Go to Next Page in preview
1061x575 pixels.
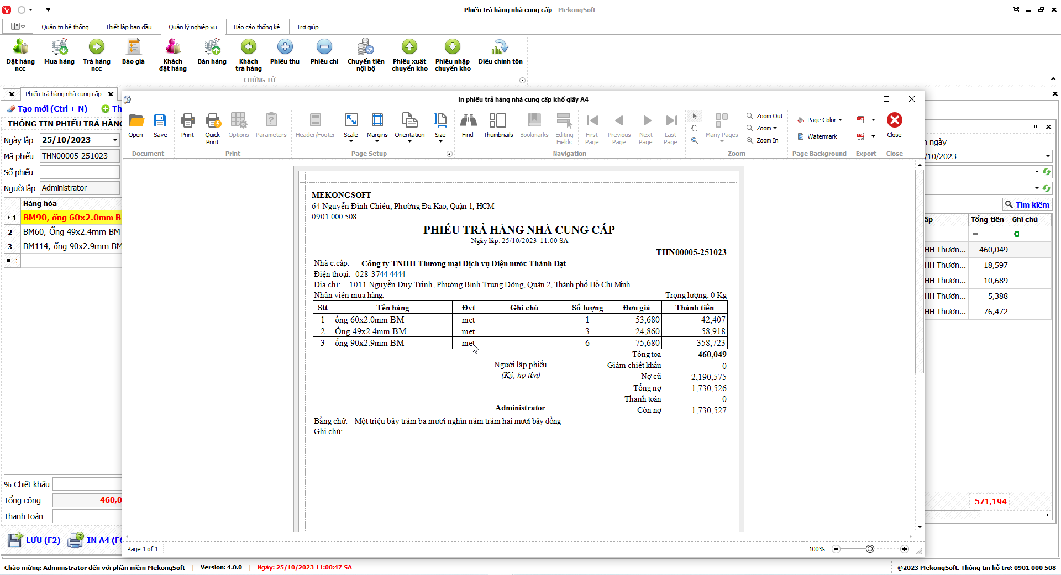pyautogui.click(x=646, y=129)
